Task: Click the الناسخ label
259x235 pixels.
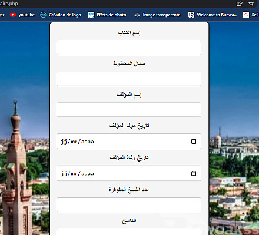Action: pos(129,221)
